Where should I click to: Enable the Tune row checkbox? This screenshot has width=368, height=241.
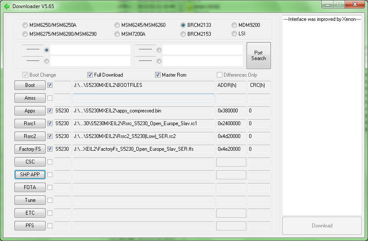50,200
